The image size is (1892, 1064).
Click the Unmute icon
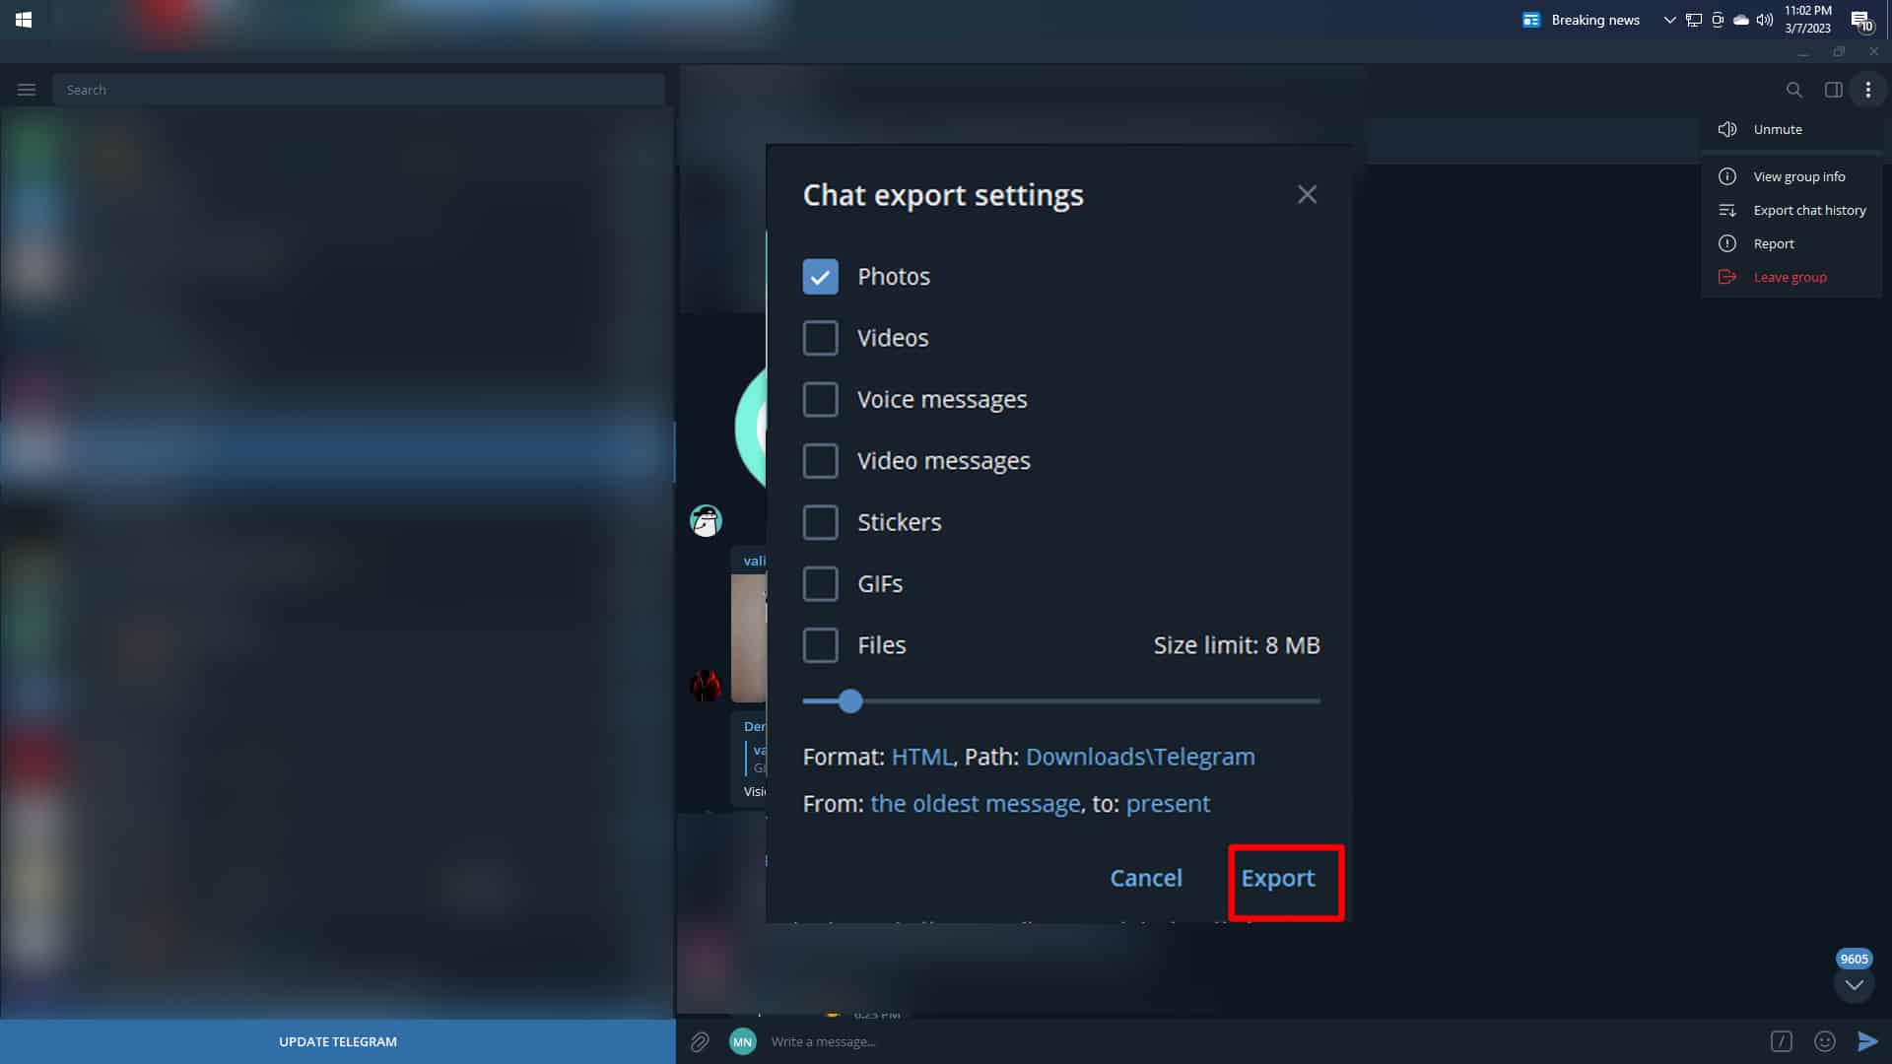(x=1727, y=129)
